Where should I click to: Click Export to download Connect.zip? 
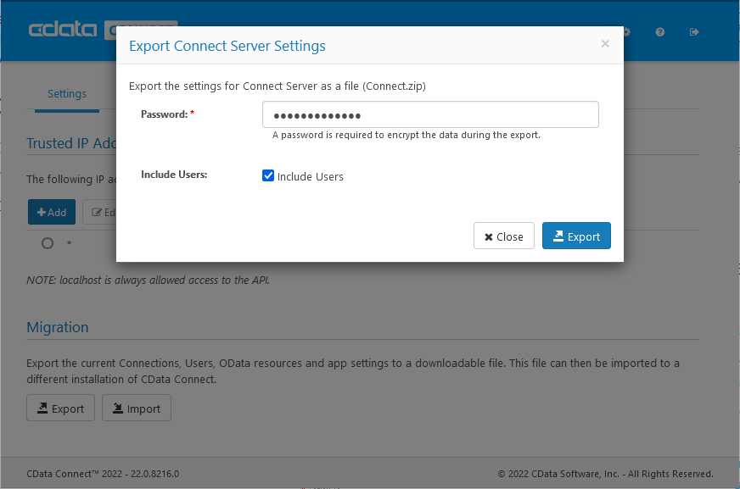(576, 236)
